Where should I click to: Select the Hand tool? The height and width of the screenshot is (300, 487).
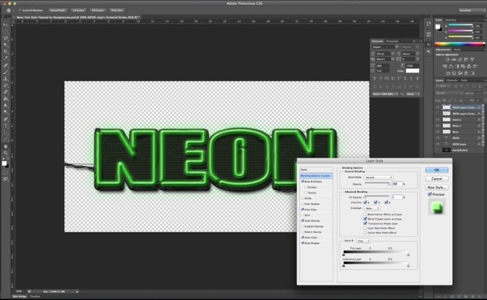[5, 146]
